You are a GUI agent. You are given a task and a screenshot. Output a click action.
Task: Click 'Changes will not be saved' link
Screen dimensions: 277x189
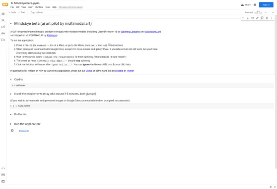click(70, 7)
